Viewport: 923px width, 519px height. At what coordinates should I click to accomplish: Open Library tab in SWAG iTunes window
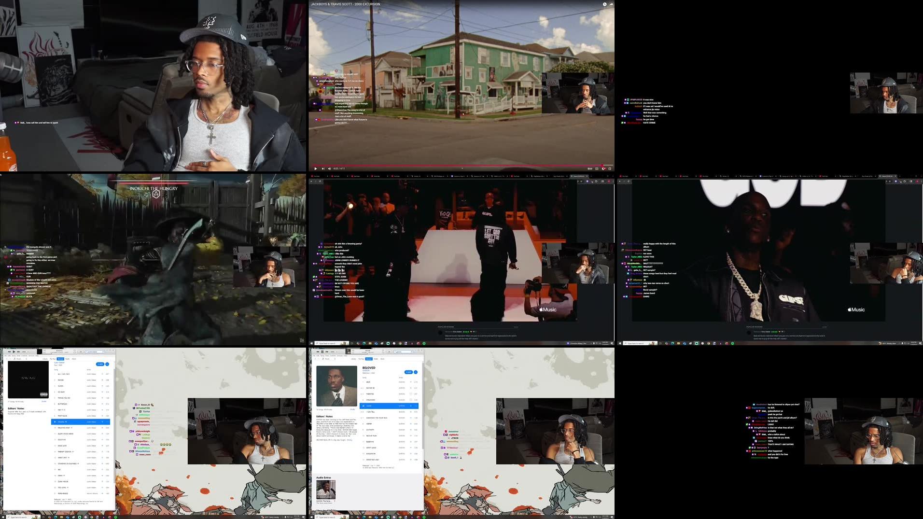[45, 359]
